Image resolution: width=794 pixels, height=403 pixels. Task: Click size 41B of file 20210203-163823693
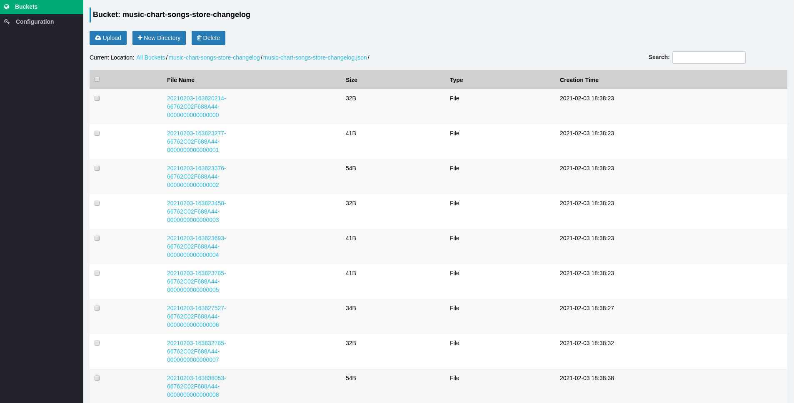[351, 238]
